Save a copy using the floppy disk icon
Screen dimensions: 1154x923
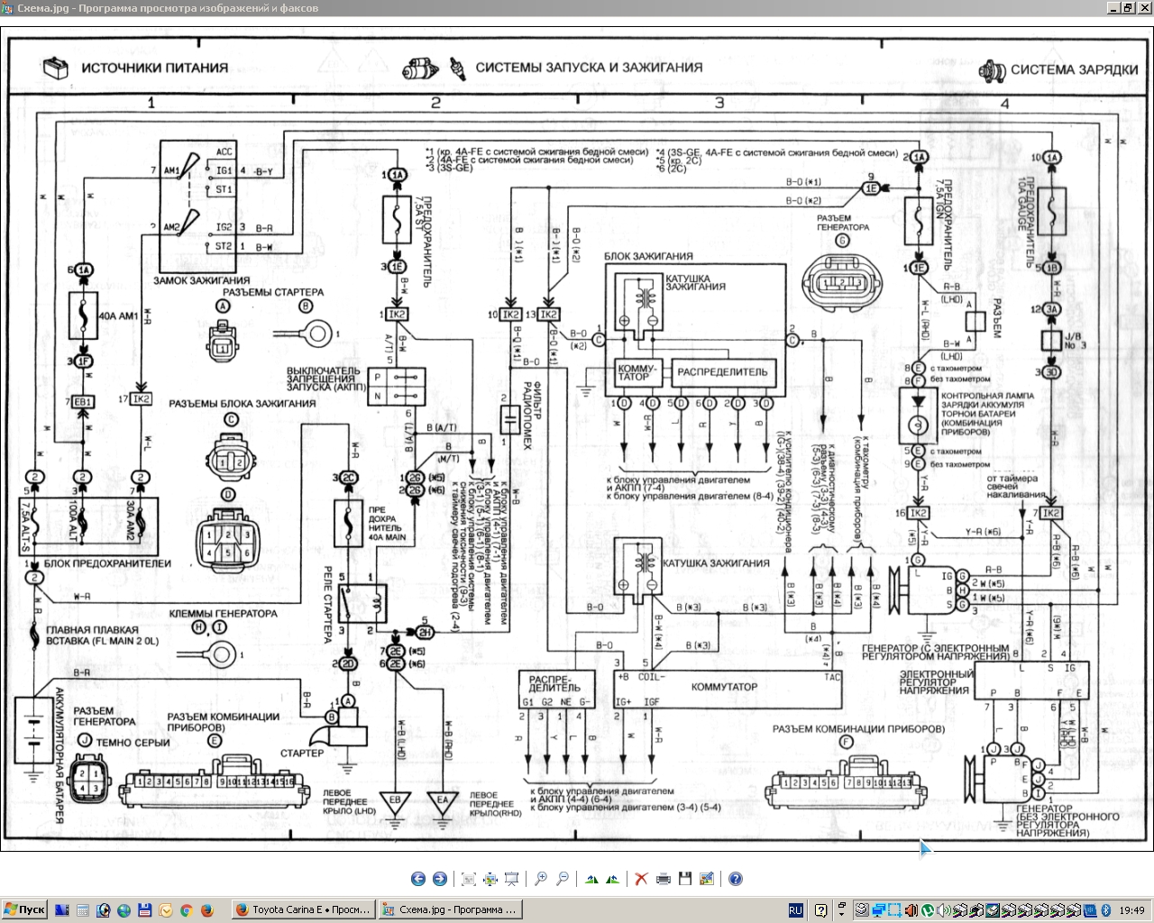(685, 879)
